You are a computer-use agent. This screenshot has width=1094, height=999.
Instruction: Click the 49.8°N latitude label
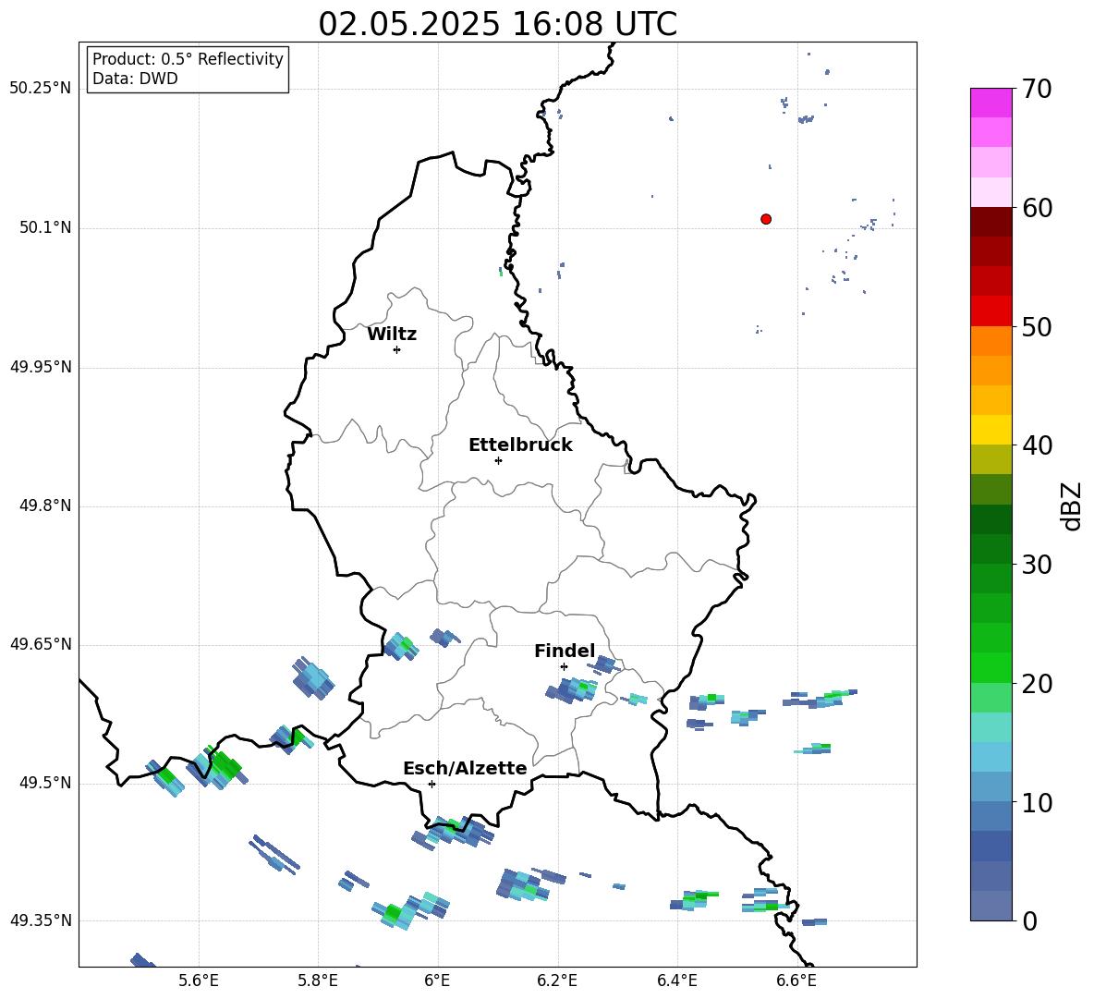(x=45, y=506)
